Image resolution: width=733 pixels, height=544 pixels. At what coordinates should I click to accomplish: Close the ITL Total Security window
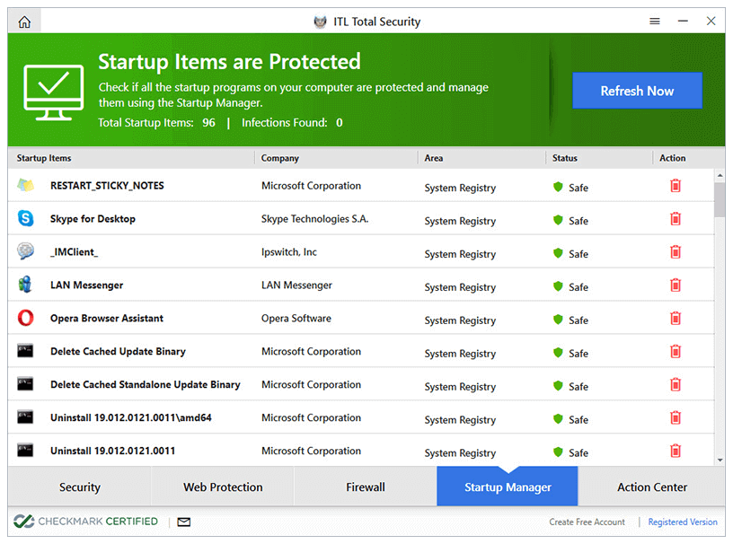click(x=711, y=21)
